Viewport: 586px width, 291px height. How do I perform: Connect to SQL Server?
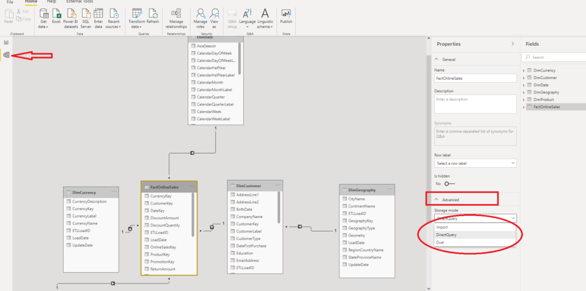86,19
